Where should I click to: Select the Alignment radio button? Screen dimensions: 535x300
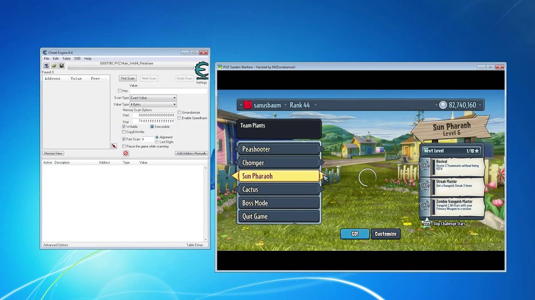pos(157,137)
